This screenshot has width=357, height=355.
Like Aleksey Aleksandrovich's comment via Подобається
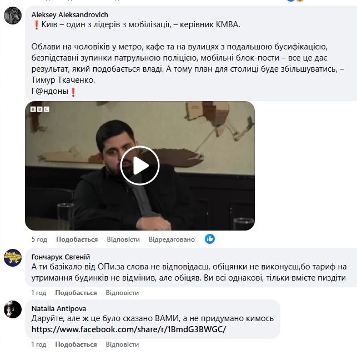pyautogui.click(x=77, y=239)
